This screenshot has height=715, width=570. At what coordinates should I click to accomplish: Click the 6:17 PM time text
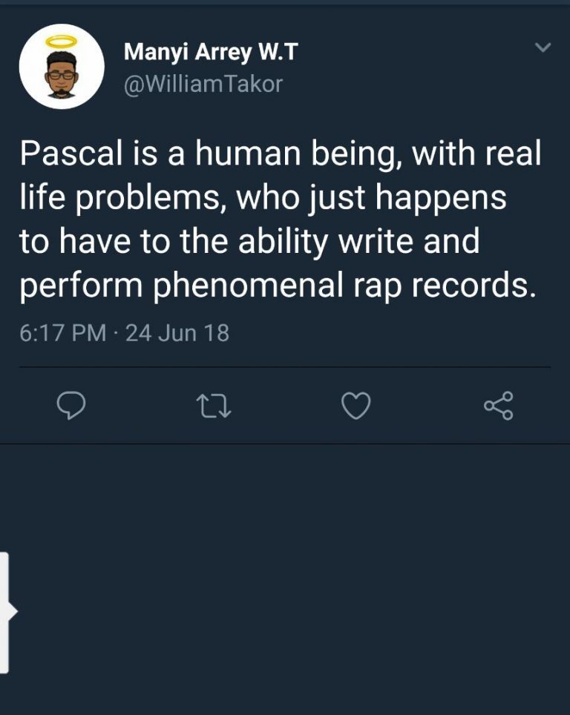(x=62, y=333)
